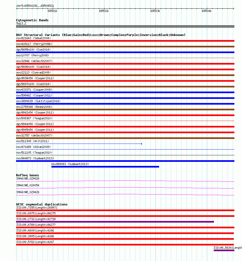Open variant nsv10707 (Perry2008)

tap(125, 58)
